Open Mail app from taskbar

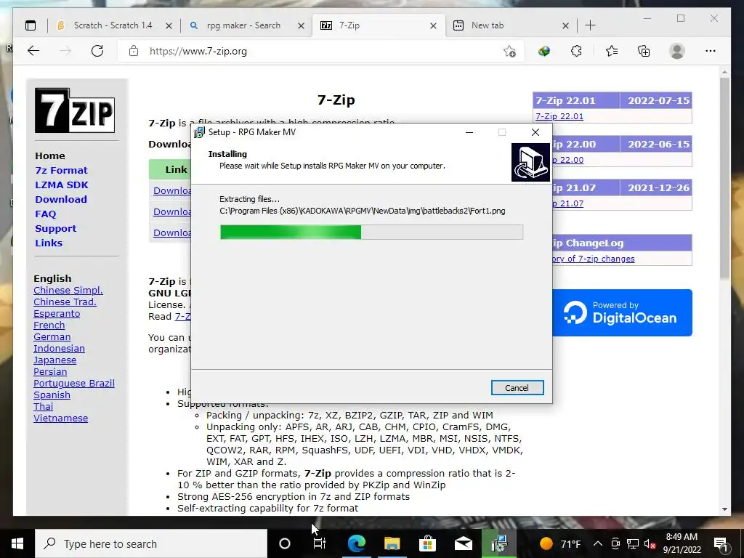tap(463, 543)
